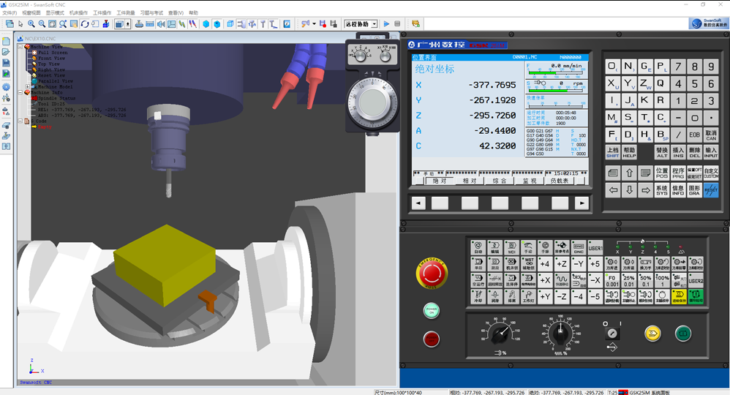Viewport: 730px width, 395px height.
Task: Click the RESET key on keypad
Action: tap(710, 190)
